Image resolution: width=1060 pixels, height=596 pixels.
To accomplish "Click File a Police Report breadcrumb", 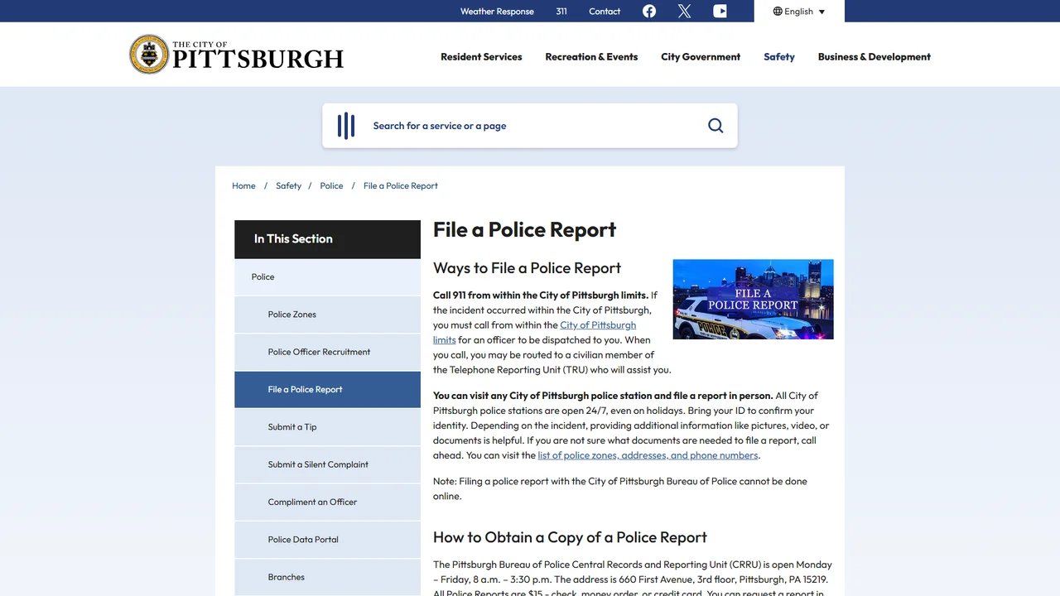I will click(x=401, y=186).
